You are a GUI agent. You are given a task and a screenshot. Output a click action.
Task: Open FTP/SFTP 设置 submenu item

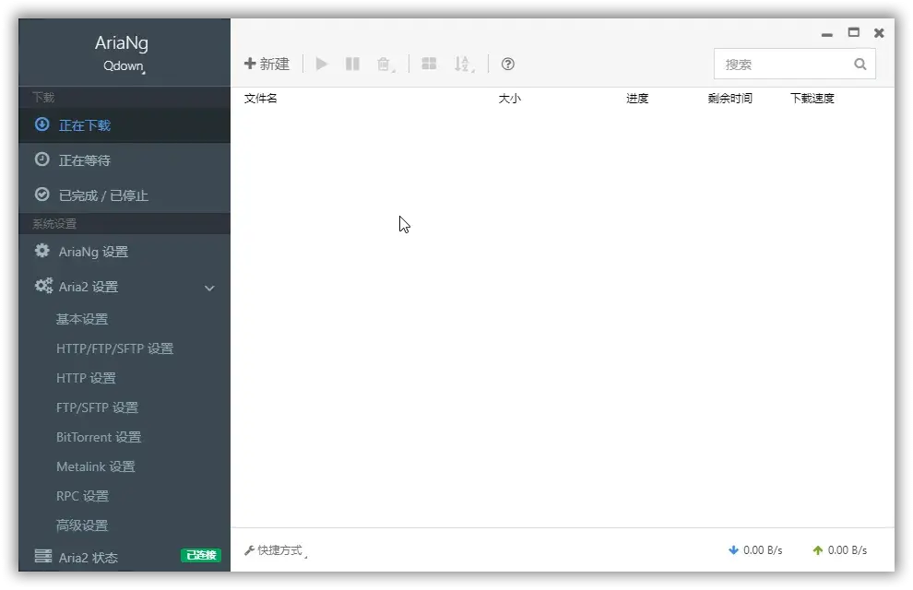[x=97, y=407]
